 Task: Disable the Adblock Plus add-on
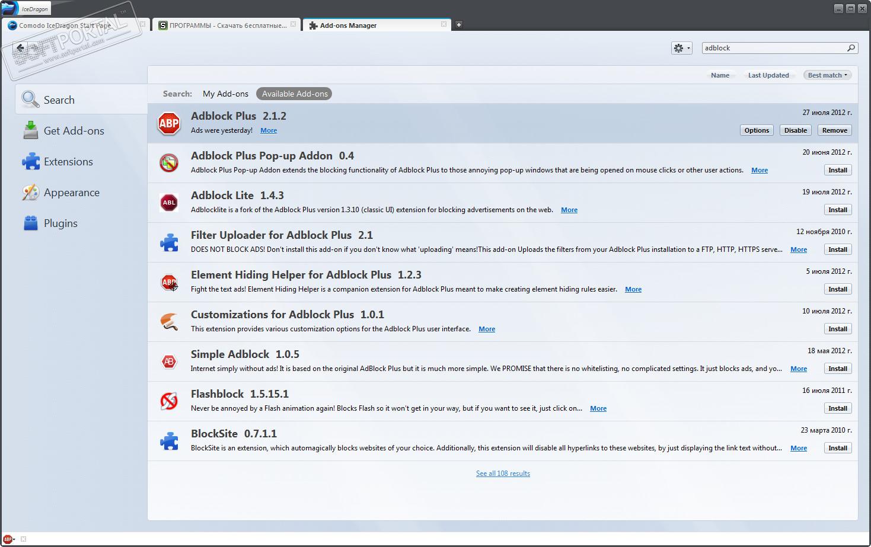796,130
